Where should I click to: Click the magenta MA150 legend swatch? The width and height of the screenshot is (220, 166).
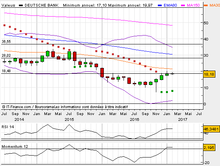183,5
